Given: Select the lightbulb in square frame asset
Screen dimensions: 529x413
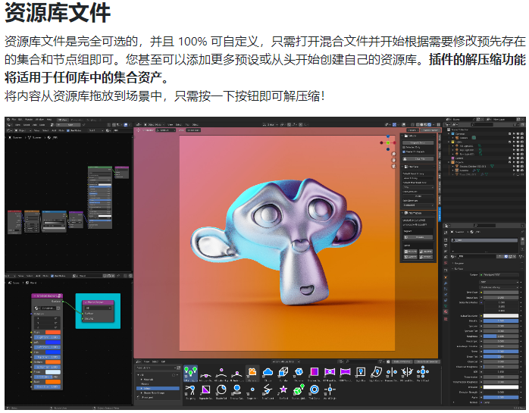Looking at the screenshot, I should (361, 371).
